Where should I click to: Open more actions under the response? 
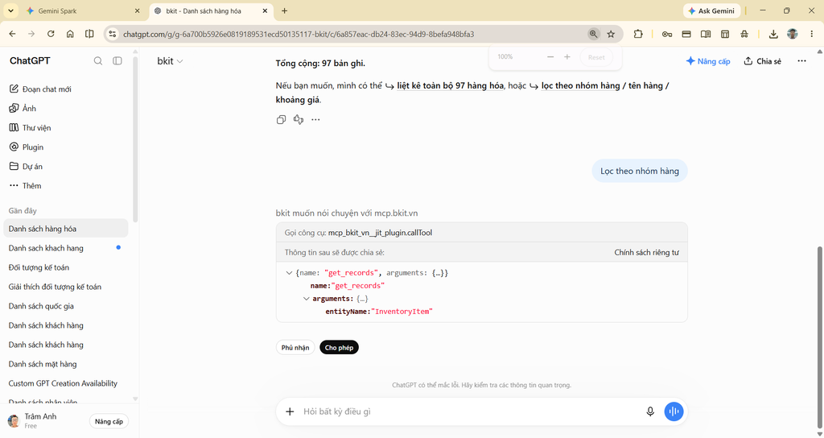click(x=315, y=120)
